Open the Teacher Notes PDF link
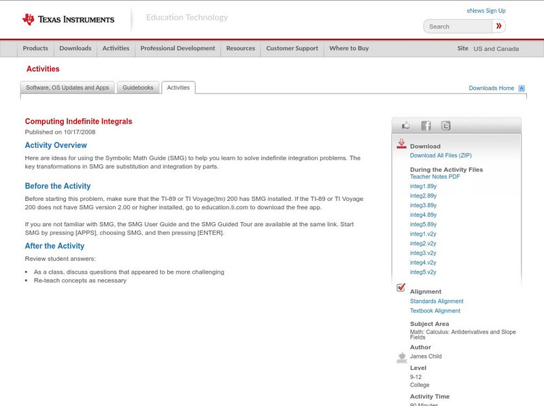This screenshot has height=406, width=544. tap(435, 177)
